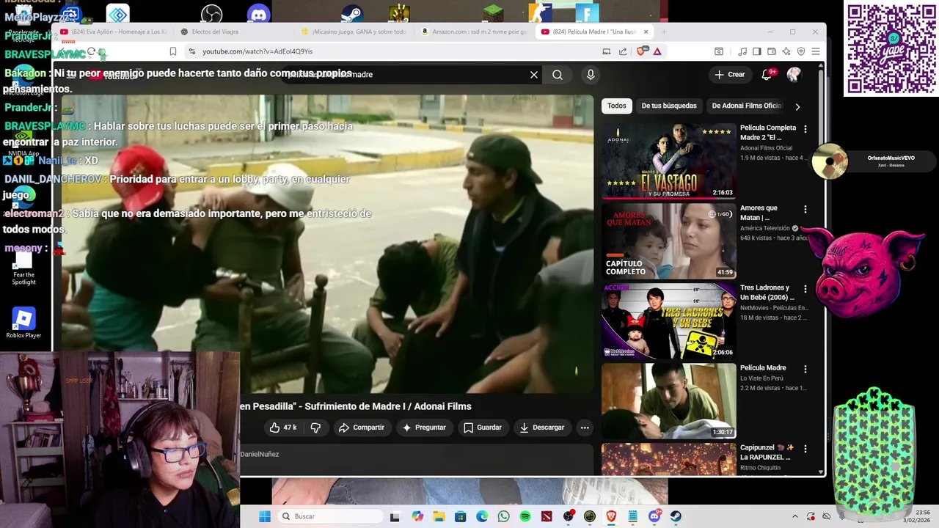Open options for Tres Ladrones y Un Bebé

pos(805,289)
